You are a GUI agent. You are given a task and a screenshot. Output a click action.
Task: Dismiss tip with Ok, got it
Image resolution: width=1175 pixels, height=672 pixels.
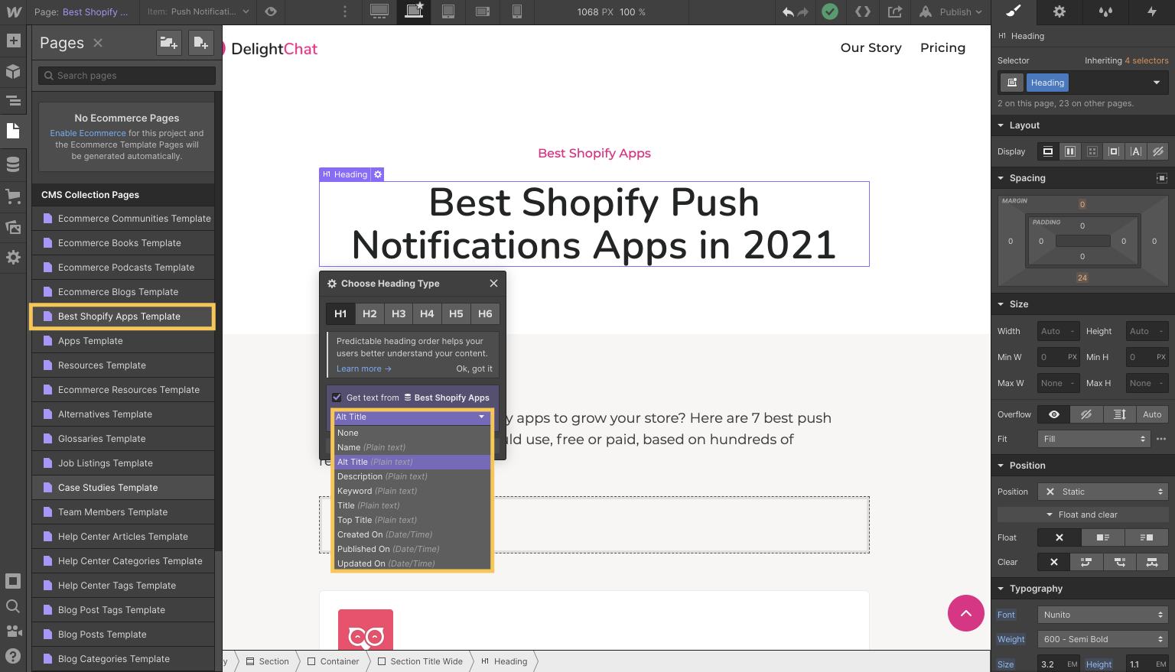coord(474,368)
